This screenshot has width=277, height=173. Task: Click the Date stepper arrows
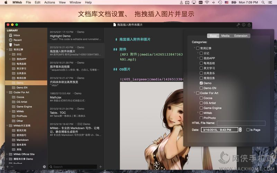click(240, 130)
